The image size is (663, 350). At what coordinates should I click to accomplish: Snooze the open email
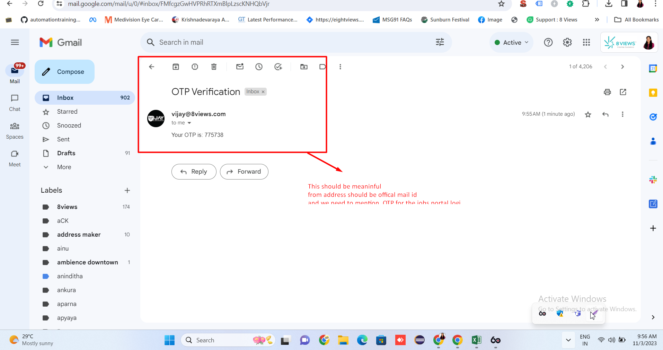[259, 67]
